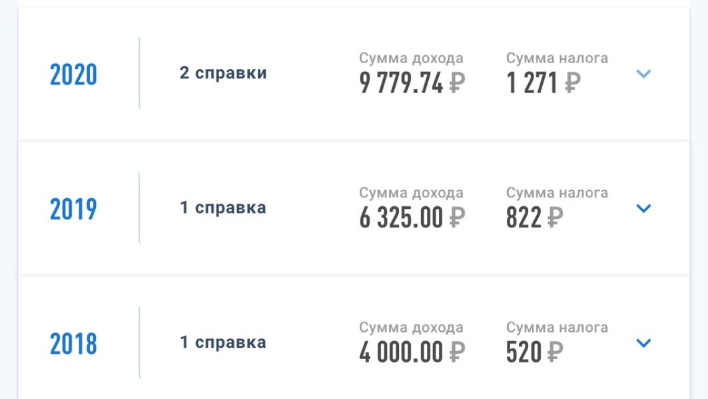Click the 1 271 tax amount
Screen dimensions: 708x399
[x=532, y=84]
